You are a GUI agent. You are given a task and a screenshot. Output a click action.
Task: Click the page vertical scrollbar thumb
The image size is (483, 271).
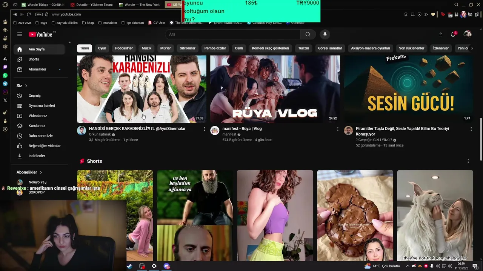pyautogui.click(x=481, y=139)
